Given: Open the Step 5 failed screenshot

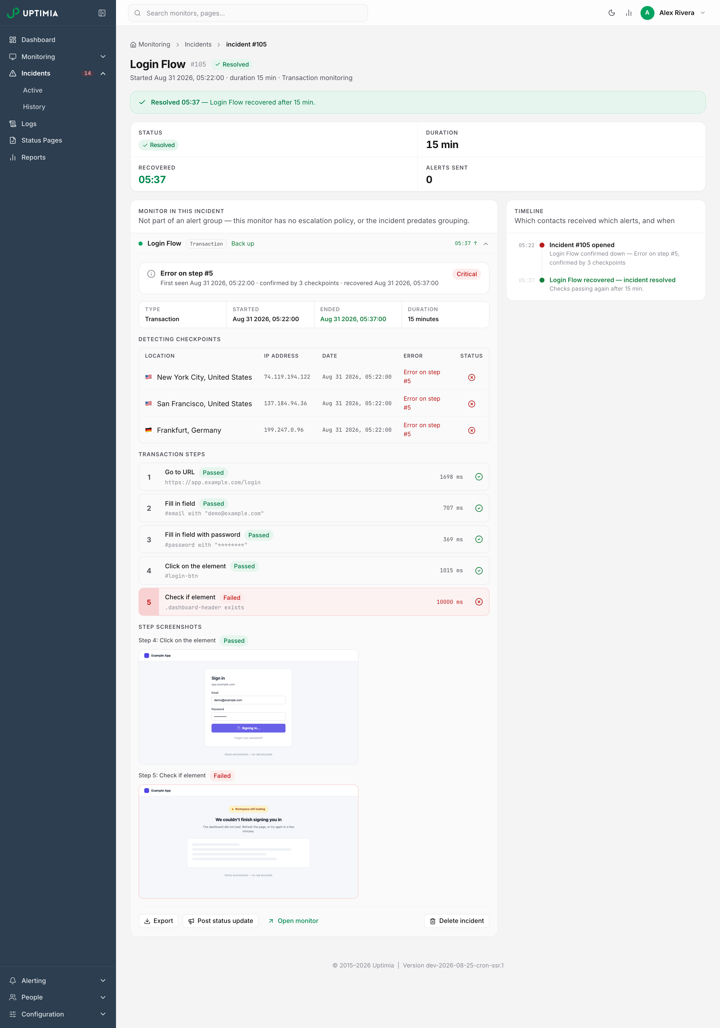Looking at the screenshot, I should (248, 842).
